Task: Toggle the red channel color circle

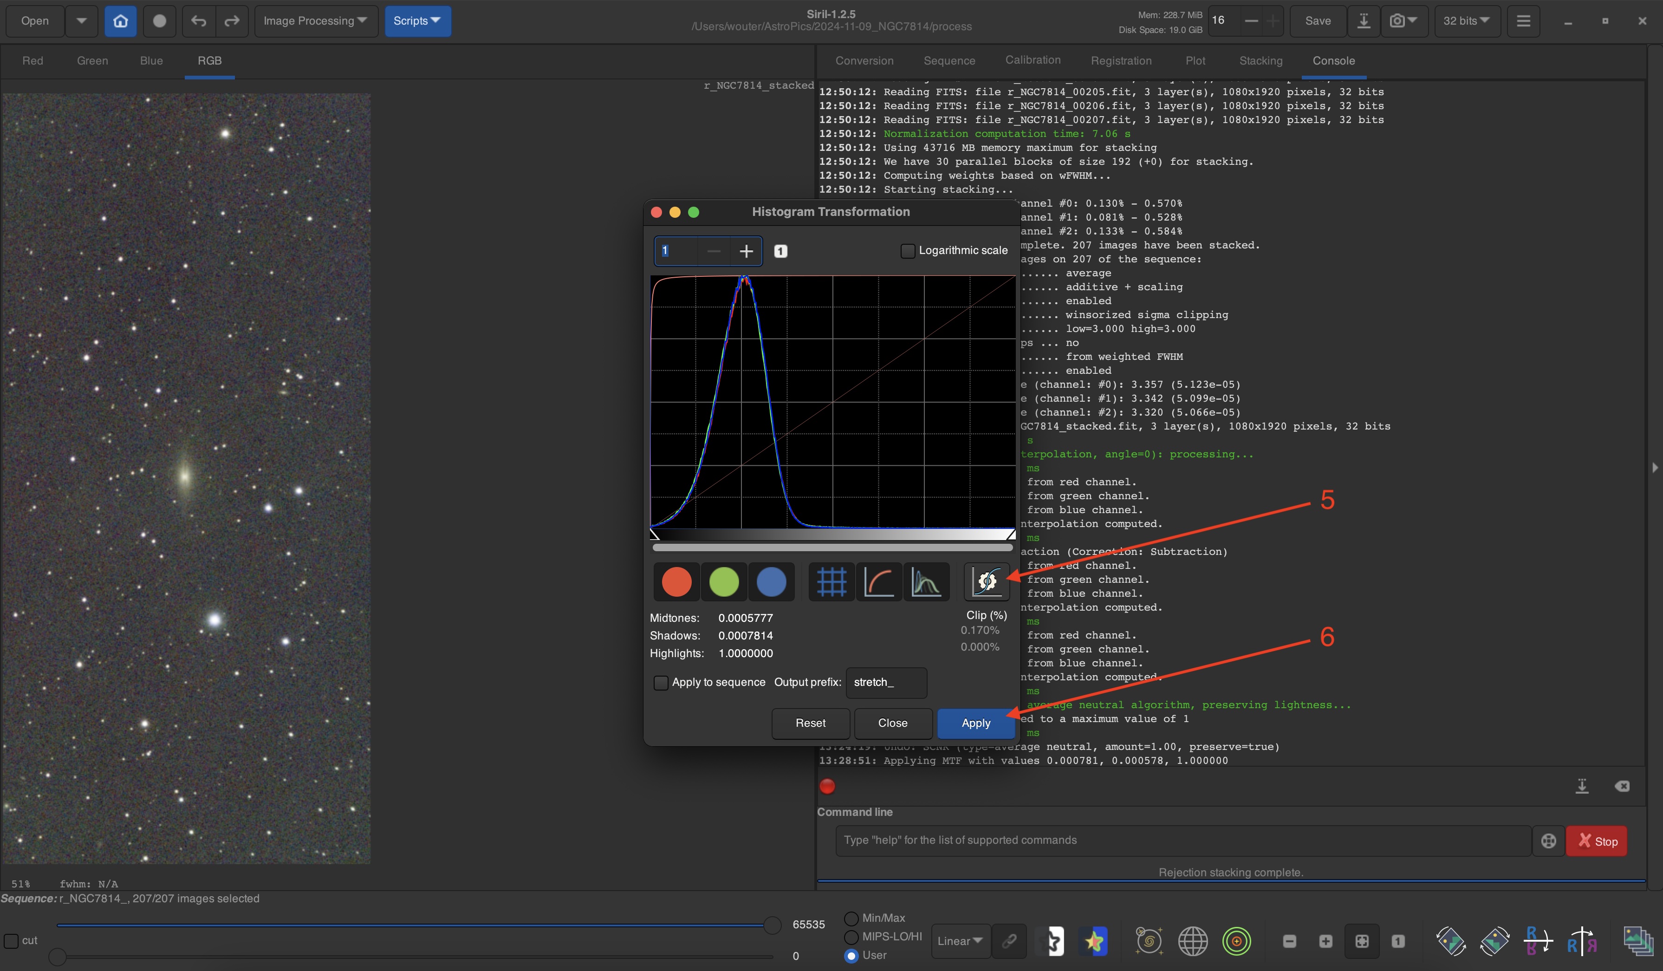Action: click(x=676, y=581)
